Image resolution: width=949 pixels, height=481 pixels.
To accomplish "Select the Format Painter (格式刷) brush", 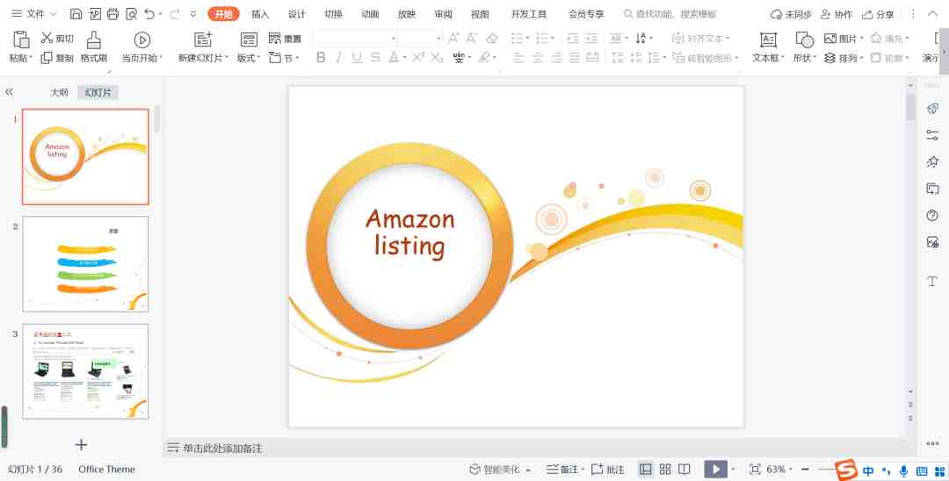I will coord(94,47).
